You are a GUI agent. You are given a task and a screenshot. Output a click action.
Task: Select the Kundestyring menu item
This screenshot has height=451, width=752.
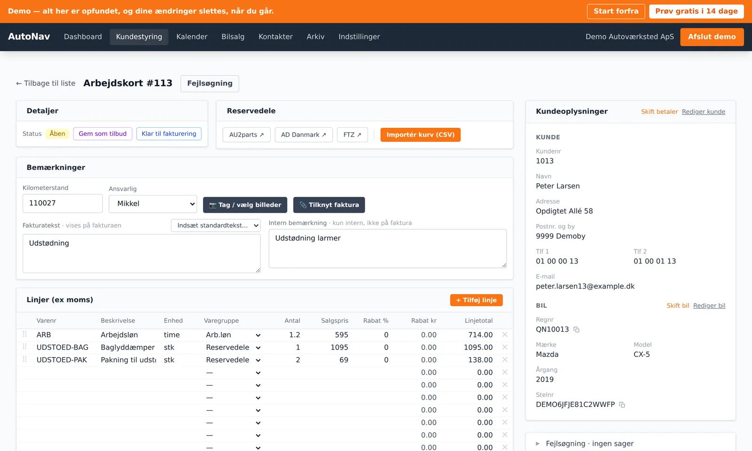pos(139,37)
